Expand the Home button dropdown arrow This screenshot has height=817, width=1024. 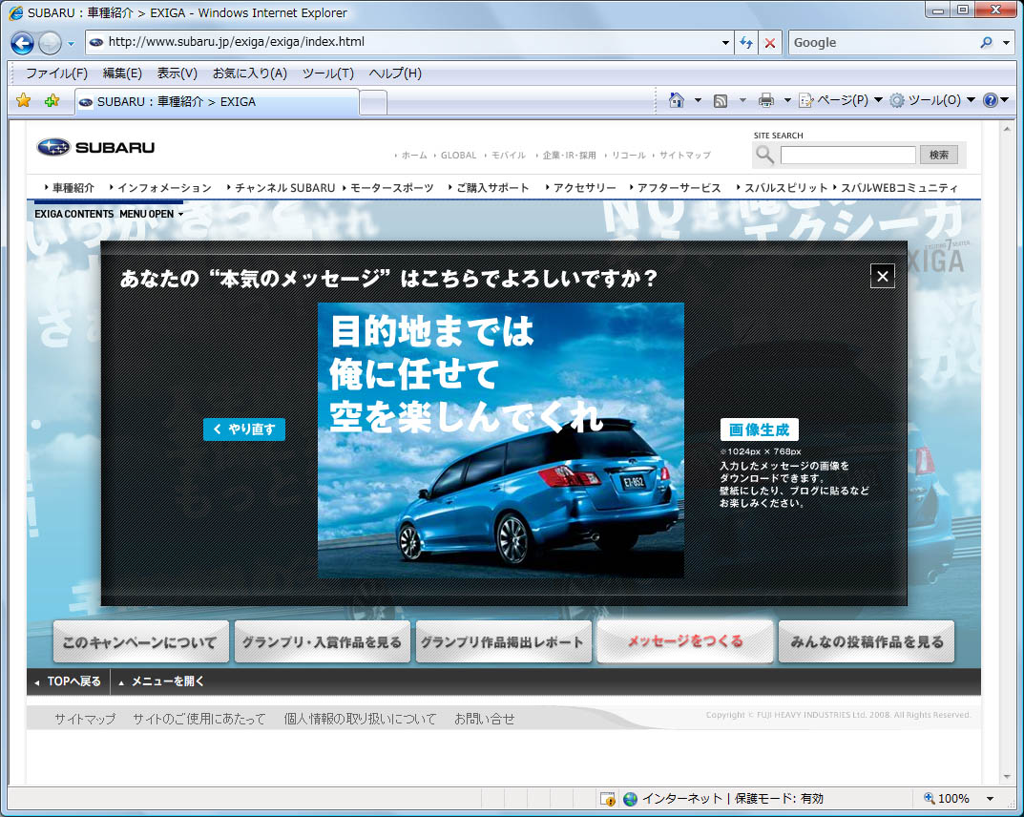(698, 100)
